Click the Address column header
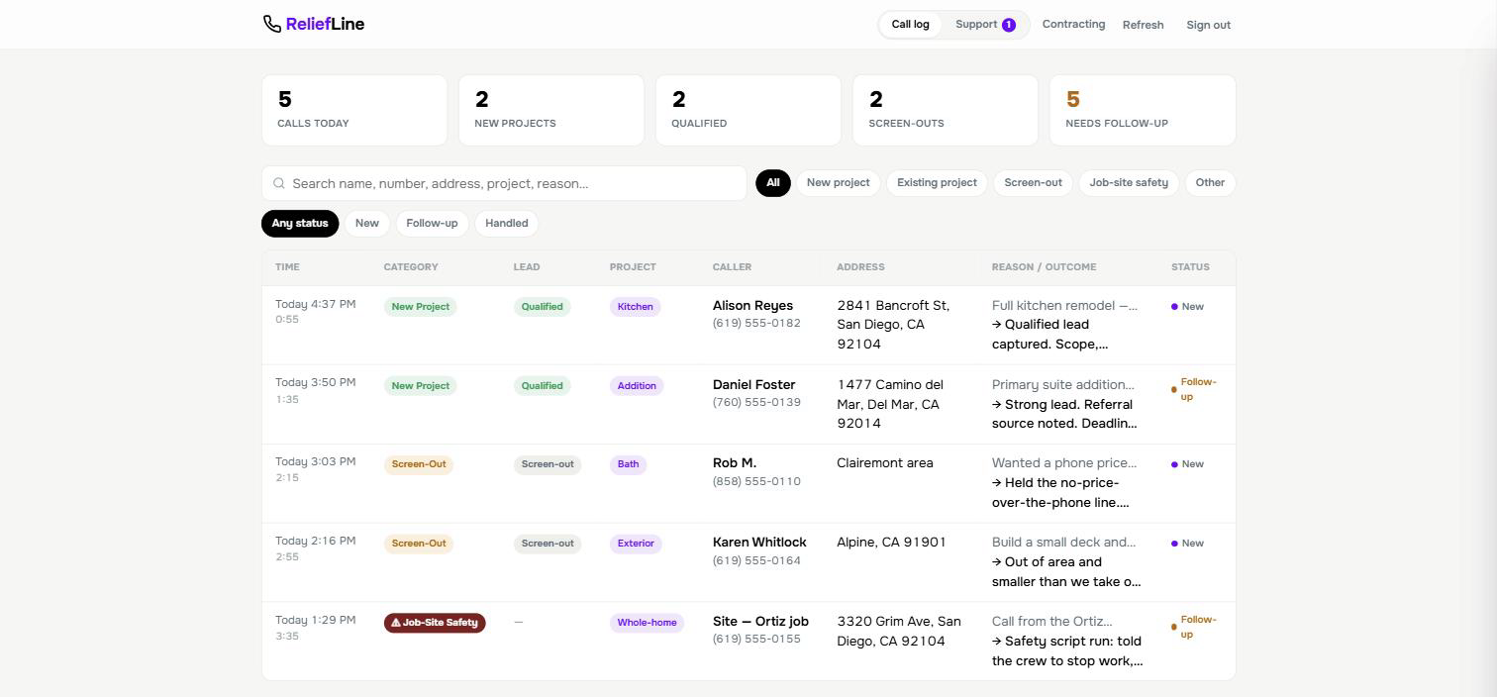 (860, 267)
